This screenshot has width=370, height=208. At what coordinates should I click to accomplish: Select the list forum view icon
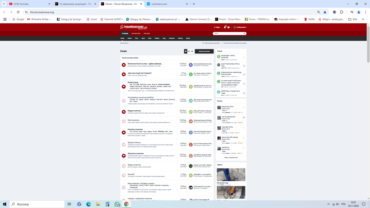coord(192,51)
